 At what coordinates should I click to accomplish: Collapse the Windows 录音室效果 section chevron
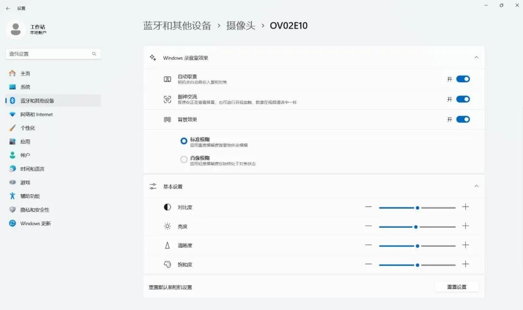point(477,57)
